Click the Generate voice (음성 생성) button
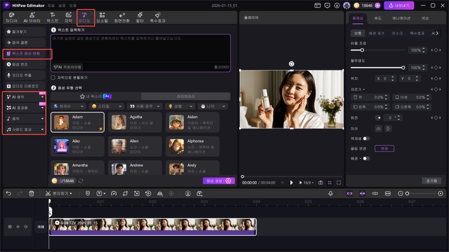Image resolution: width=449 pixels, height=252 pixels. tap(219, 181)
